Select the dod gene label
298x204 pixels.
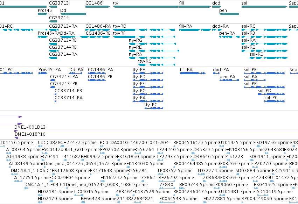click(216, 3)
